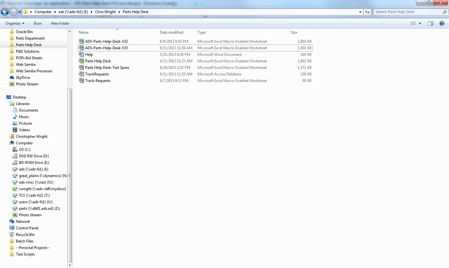Click the Computer icon in navigation tree
Viewport: 449px width, 268px height.
pos(12,143)
